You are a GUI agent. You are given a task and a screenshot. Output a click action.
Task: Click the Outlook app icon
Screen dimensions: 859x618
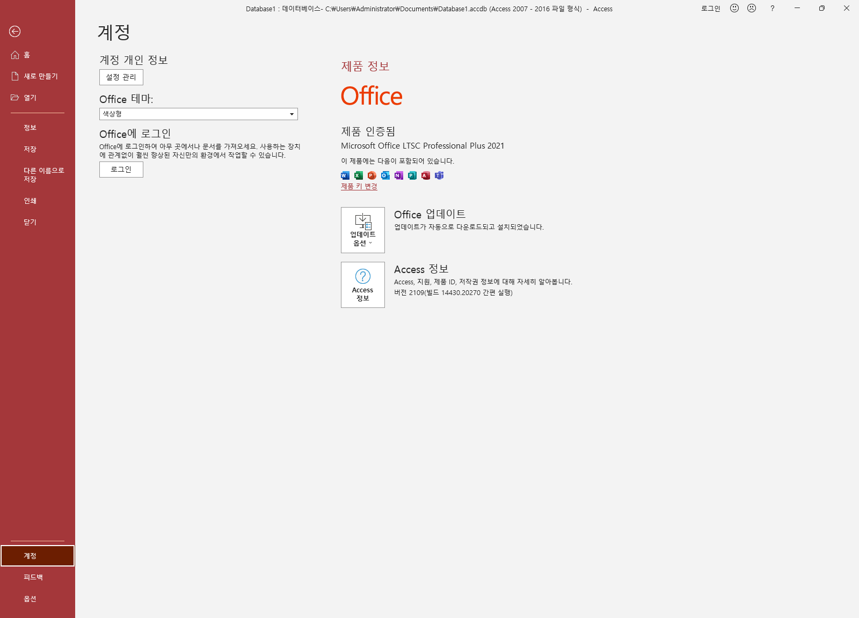point(385,175)
